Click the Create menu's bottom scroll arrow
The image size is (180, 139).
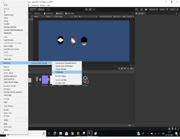click(3, 133)
